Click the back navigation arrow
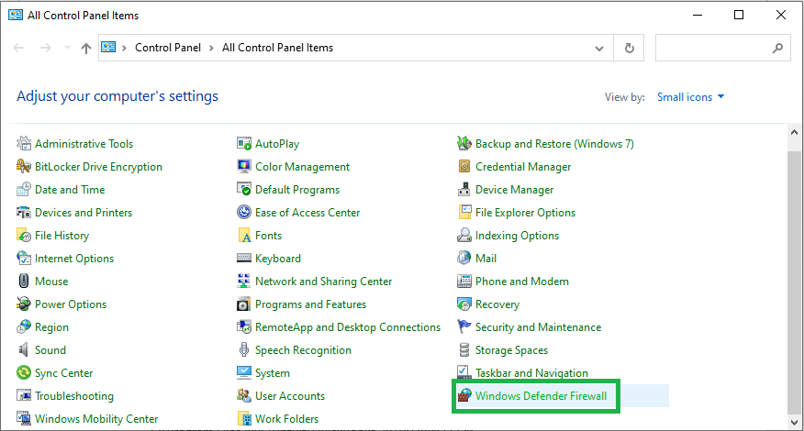The height and width of the screenshot is (431, 804). (x=19, y=48)
